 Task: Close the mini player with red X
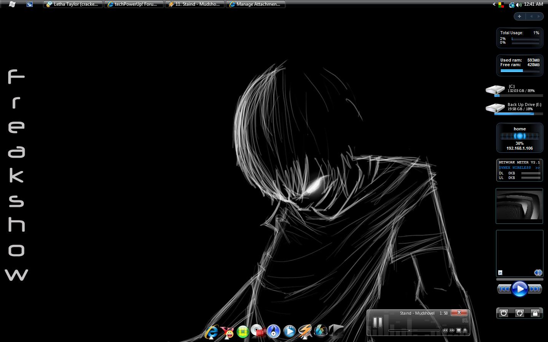click(x=459, y=312)
